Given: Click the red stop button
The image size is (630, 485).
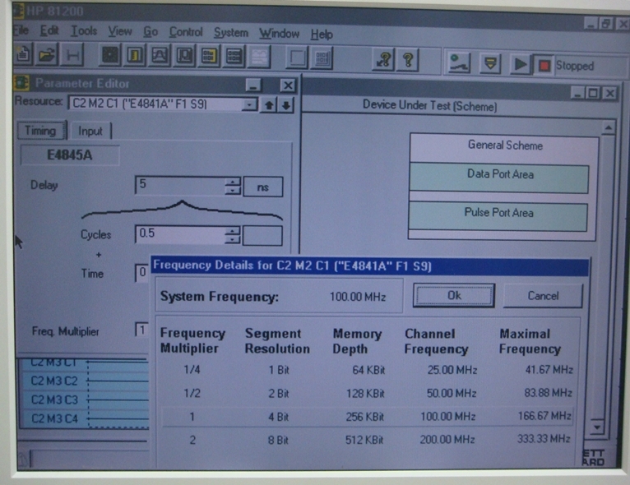Looking at the screenshot, I should coord(544,65).
